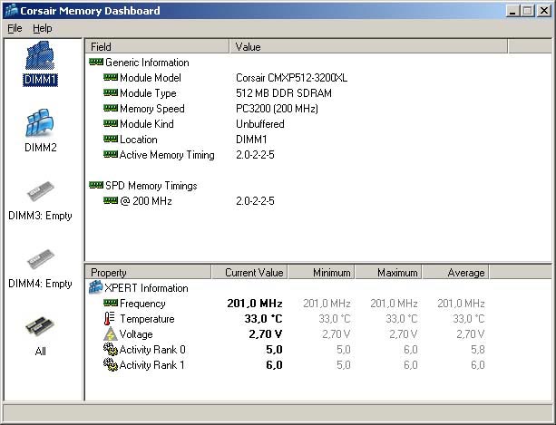Select the Generic Information group row

tap(147, 63)
